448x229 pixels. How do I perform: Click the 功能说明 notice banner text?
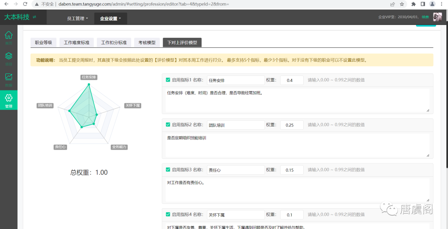point(202,60)
